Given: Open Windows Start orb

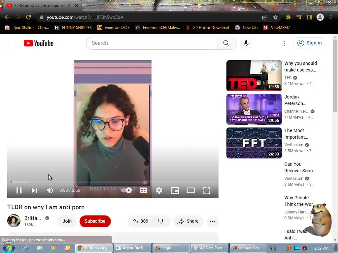Looking at the screenshot, I should click(9, 248).
